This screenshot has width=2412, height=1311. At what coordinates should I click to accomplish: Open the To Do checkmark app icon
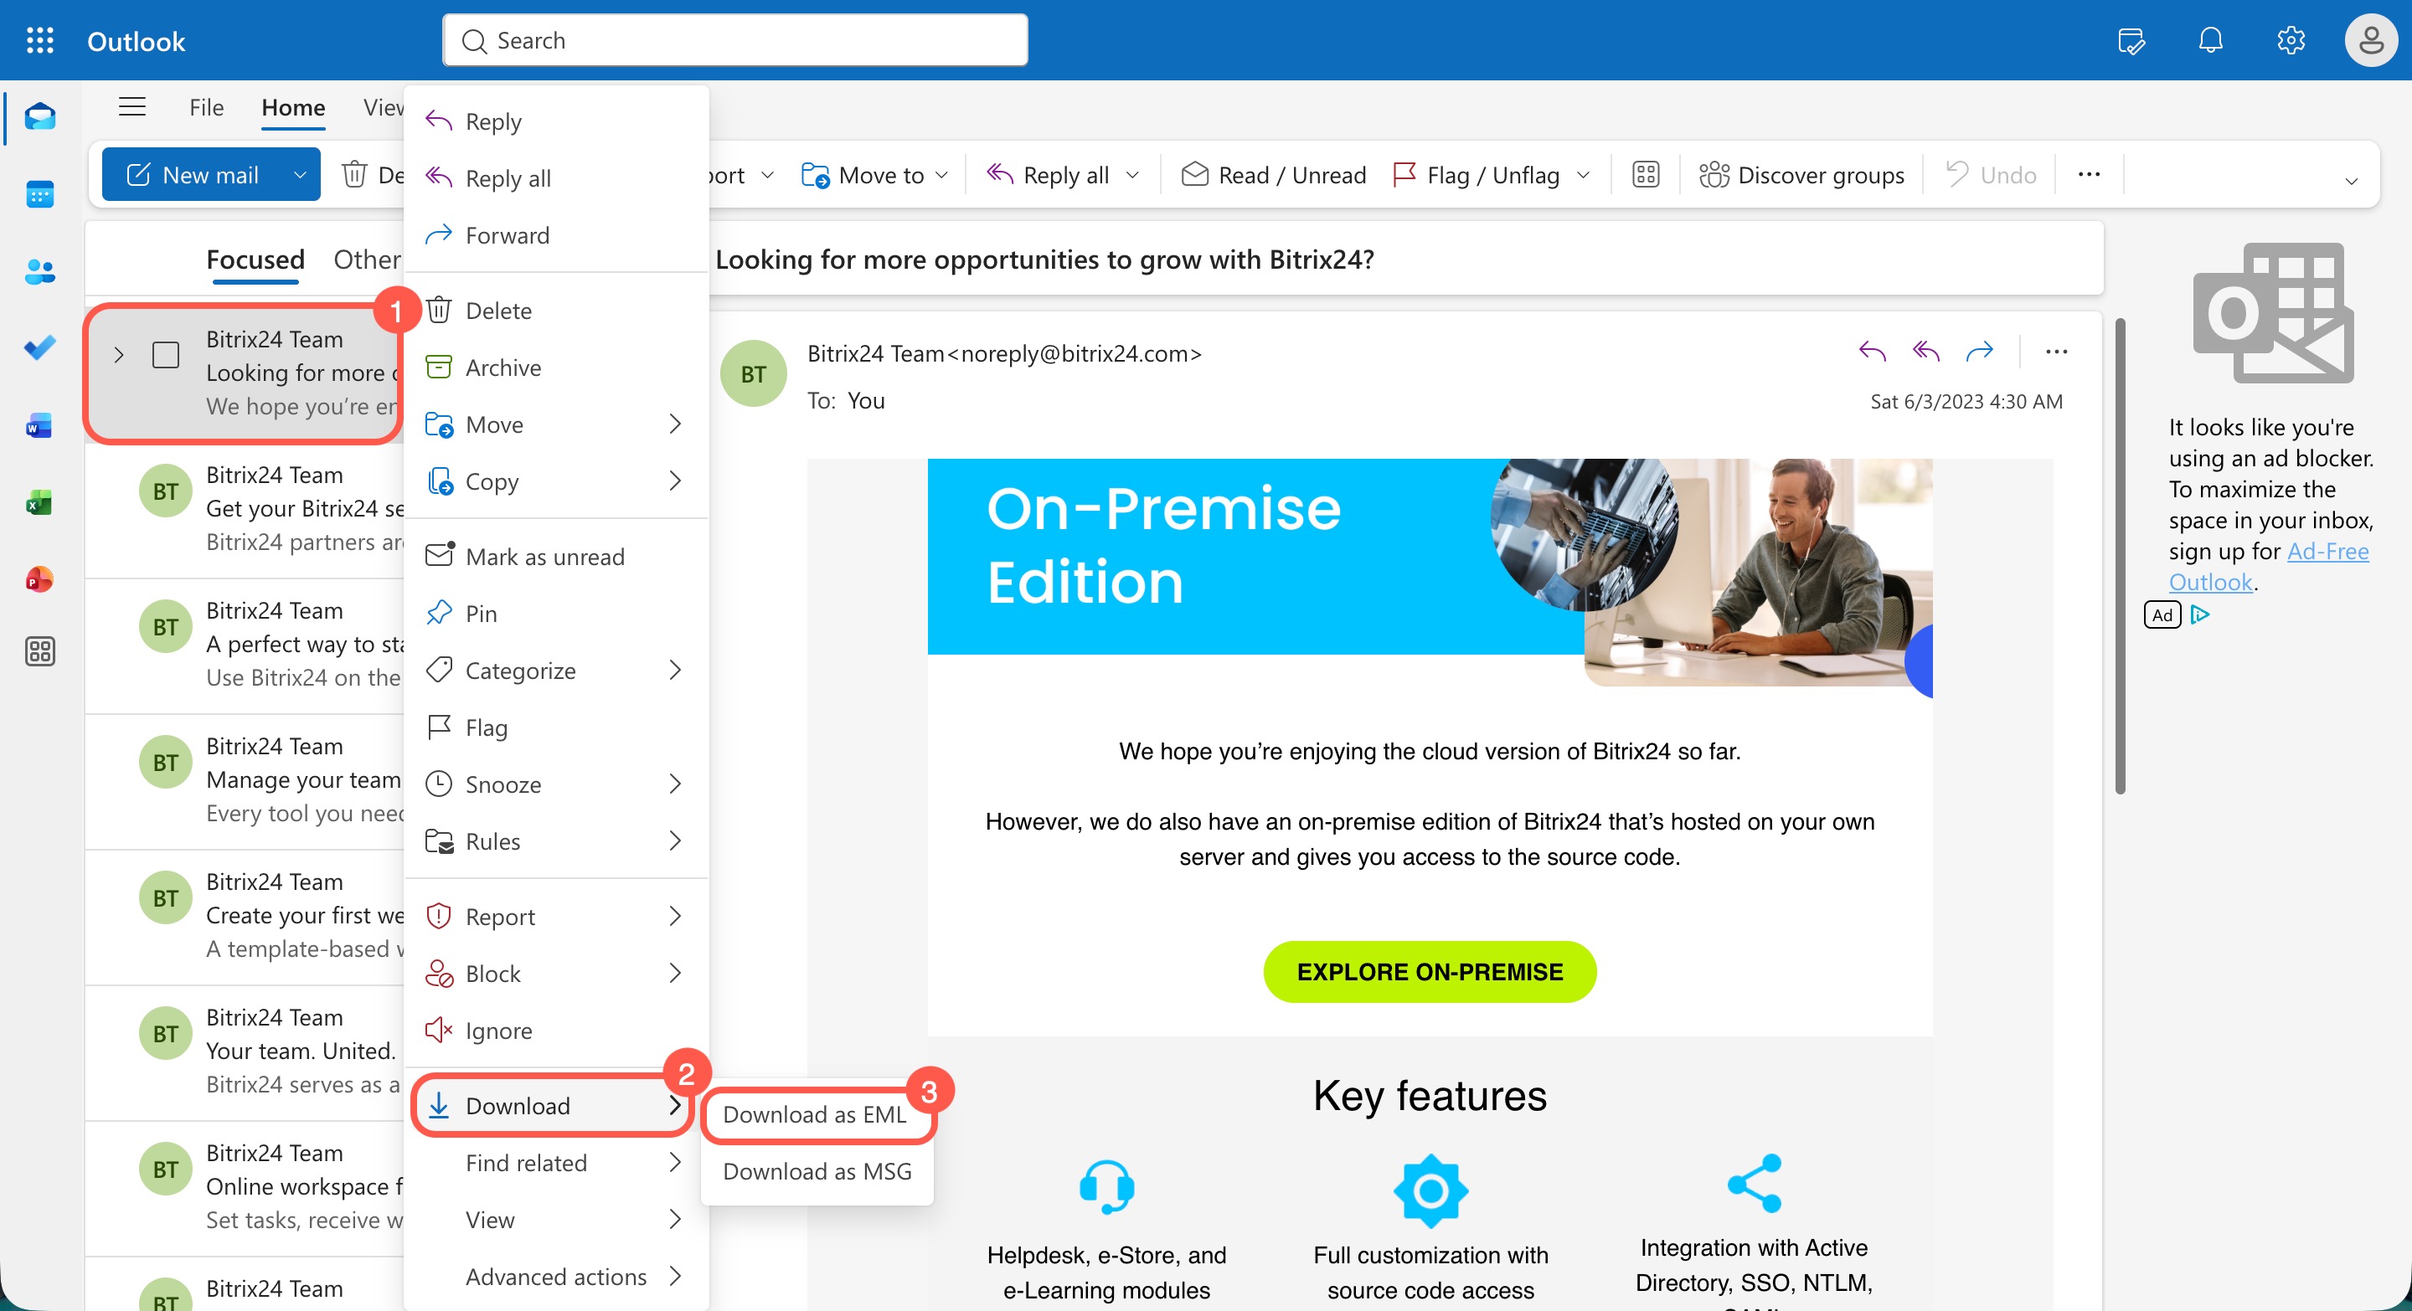click(39, 348)
